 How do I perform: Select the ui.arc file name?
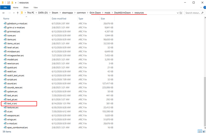point(10,112)
